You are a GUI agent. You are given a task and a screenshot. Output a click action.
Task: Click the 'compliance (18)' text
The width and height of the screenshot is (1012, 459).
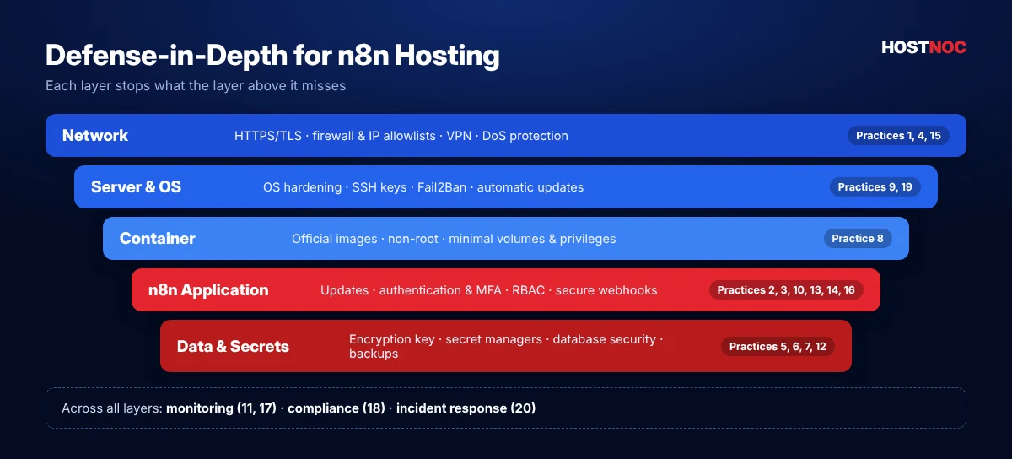336,408
